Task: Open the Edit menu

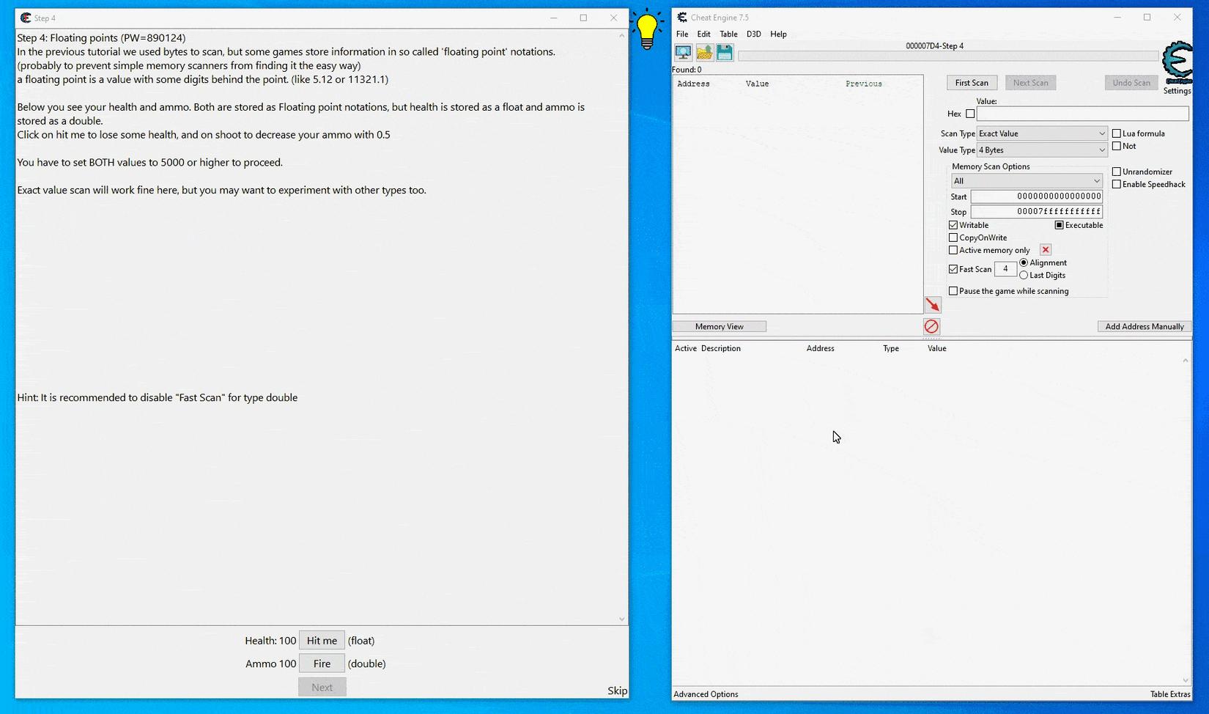Action: click(703, 34)
